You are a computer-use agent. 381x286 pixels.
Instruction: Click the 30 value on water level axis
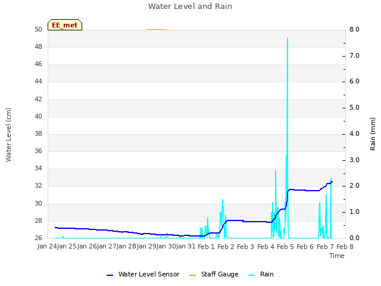pos(38,203)
